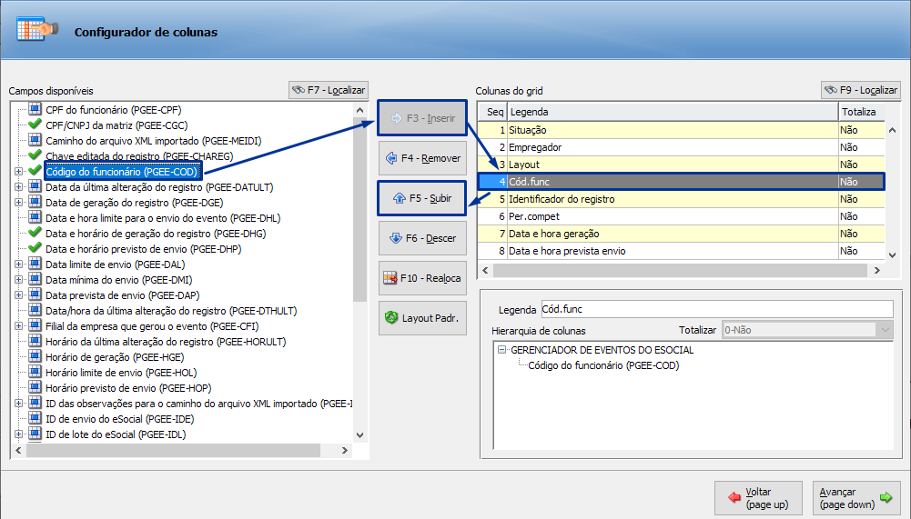Click the Avançar (page down) button
Image resolution: width=911 pixels, height=519 pixels.
tap(856, 498)
